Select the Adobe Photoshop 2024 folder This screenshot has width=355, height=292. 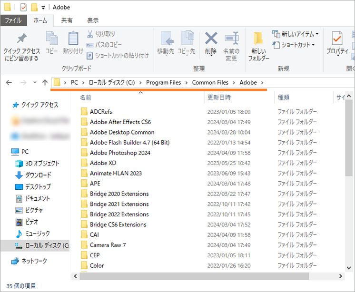coord(120,153)
